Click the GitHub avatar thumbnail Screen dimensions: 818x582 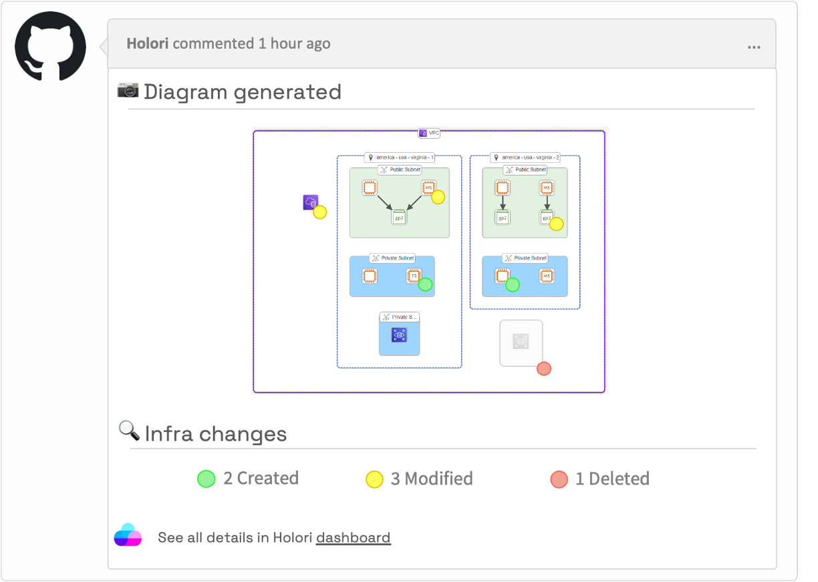click(x=50, y=45)
